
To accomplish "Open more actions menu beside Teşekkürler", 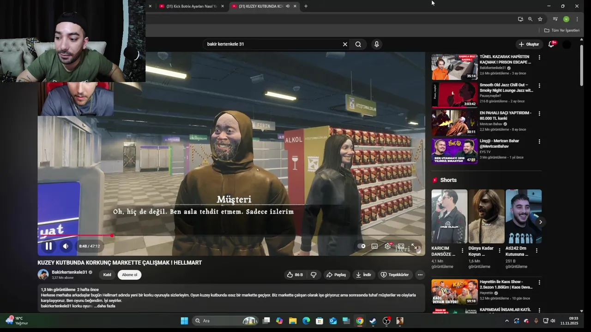I will [420, 275].
